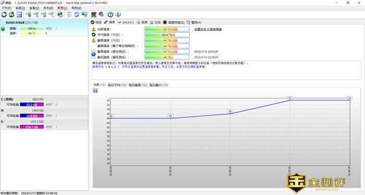365x195 pixels.
Task: Click the white document page toolbar icon
Action: [x=69, y=15]
